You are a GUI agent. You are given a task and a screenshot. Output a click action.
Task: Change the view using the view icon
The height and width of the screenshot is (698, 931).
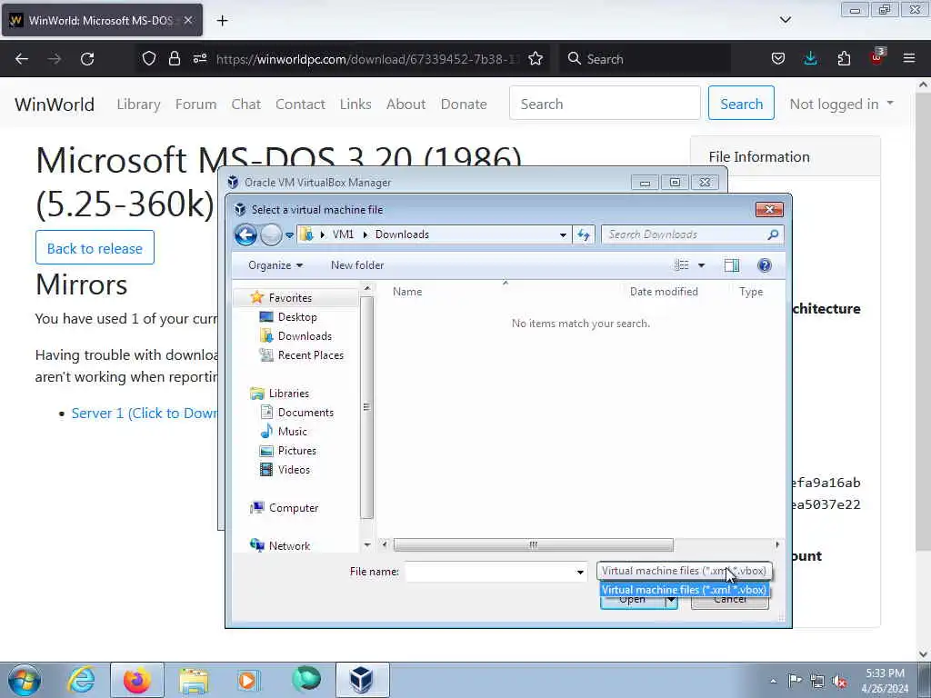[682, 265]
